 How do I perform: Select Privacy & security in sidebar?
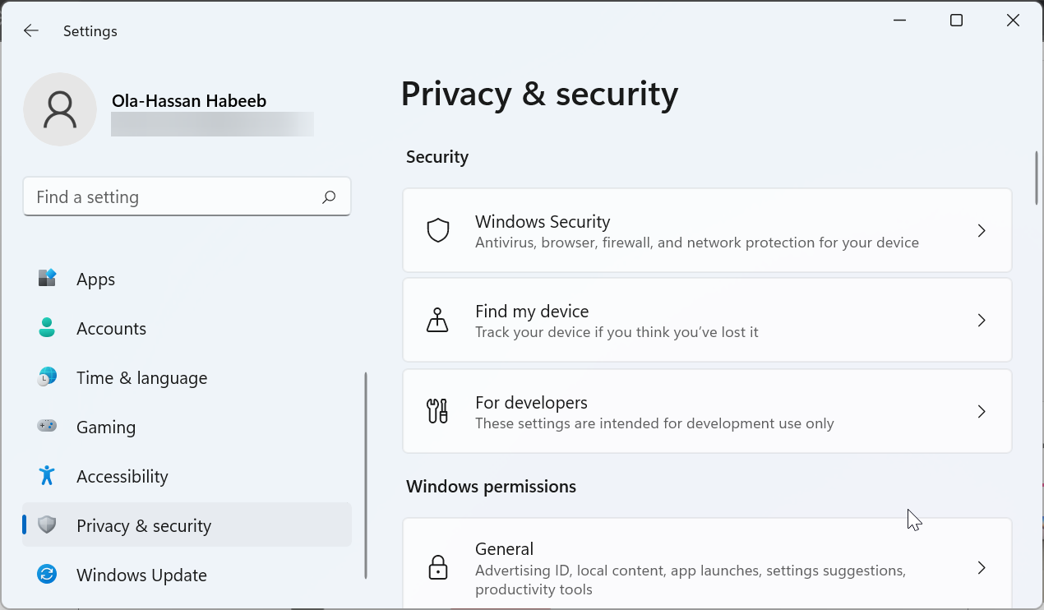point(144,525)
